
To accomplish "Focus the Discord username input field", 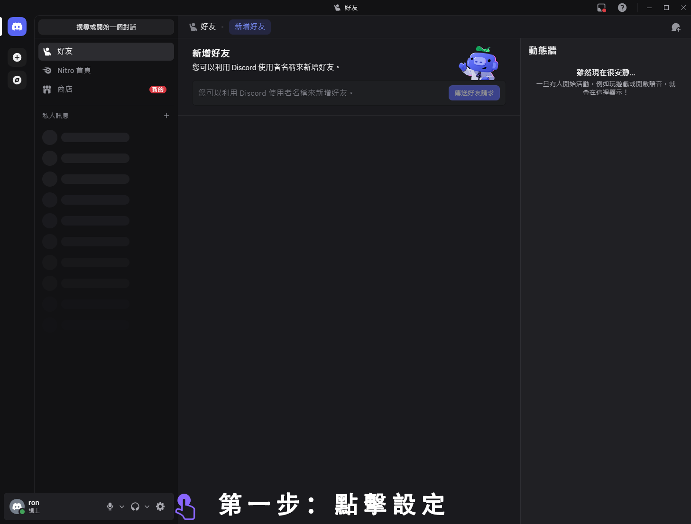I will pos(320,93).
